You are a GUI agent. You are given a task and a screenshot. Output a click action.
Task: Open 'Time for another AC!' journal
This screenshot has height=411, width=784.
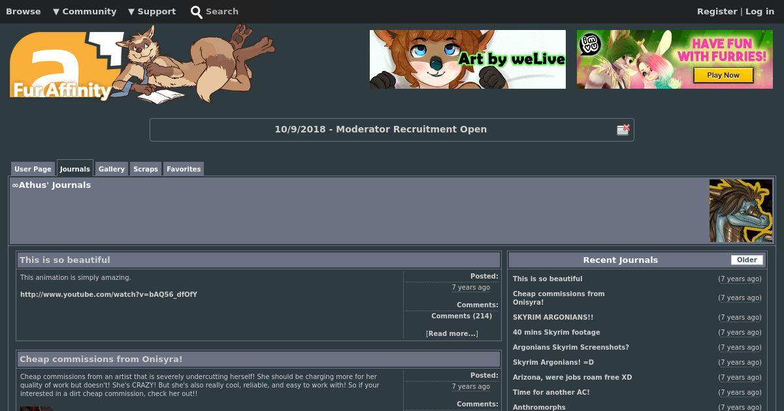tap(551, 393)
